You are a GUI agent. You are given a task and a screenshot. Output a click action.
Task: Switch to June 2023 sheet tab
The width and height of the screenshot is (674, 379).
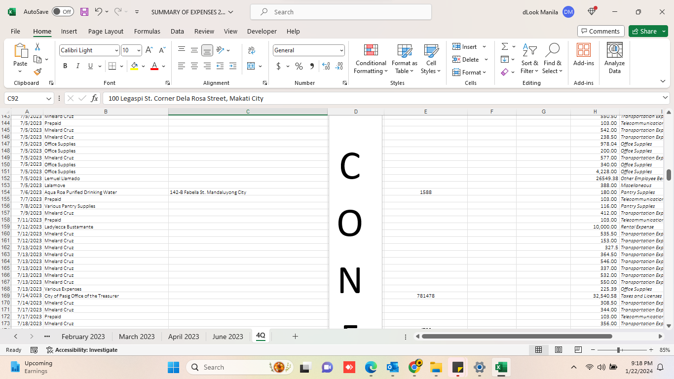click(x=227, y=337)
